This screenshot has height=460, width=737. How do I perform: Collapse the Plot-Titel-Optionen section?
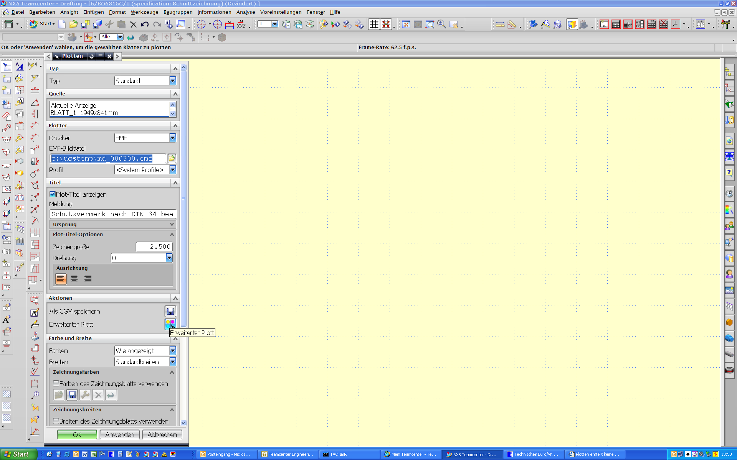pos(172,234)
